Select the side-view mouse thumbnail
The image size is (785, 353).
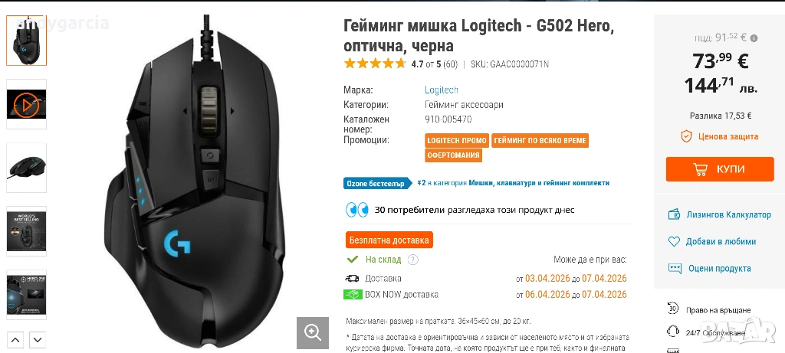[x=27, y=168]
